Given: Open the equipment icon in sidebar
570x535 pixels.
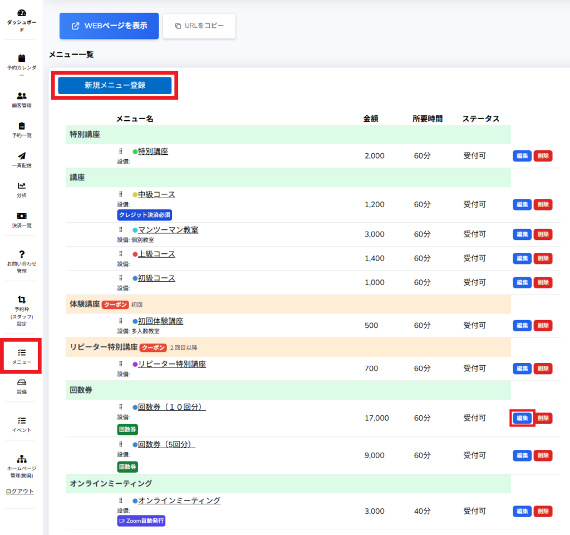Looking at the screenshot, I should (x=22, y=383).
